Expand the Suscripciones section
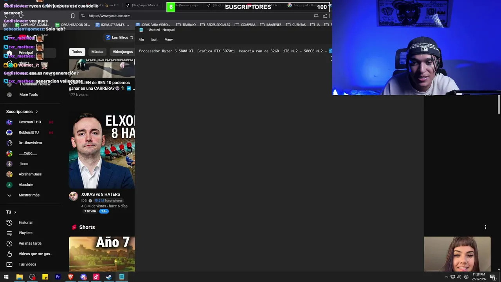Image resolution: width=501 pixels, height=282 pixels. (22, 112)
